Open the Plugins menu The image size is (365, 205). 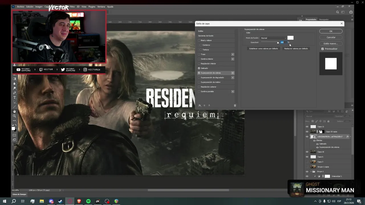click(92, 7)
